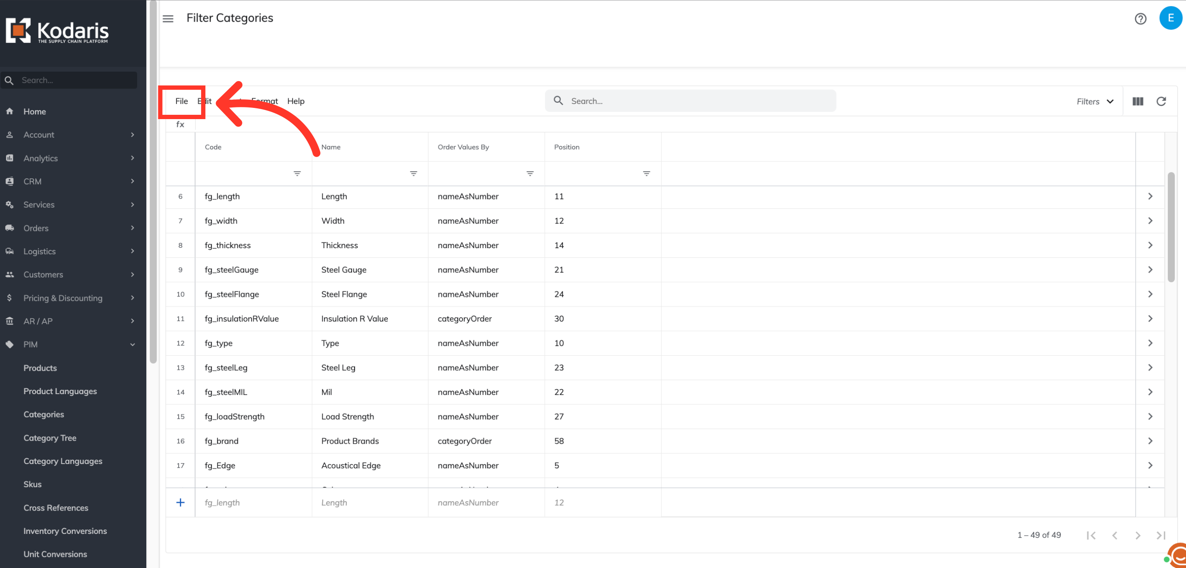Focus the table Search field
The image size is (1186, 568).
click(x=691, y=101)
